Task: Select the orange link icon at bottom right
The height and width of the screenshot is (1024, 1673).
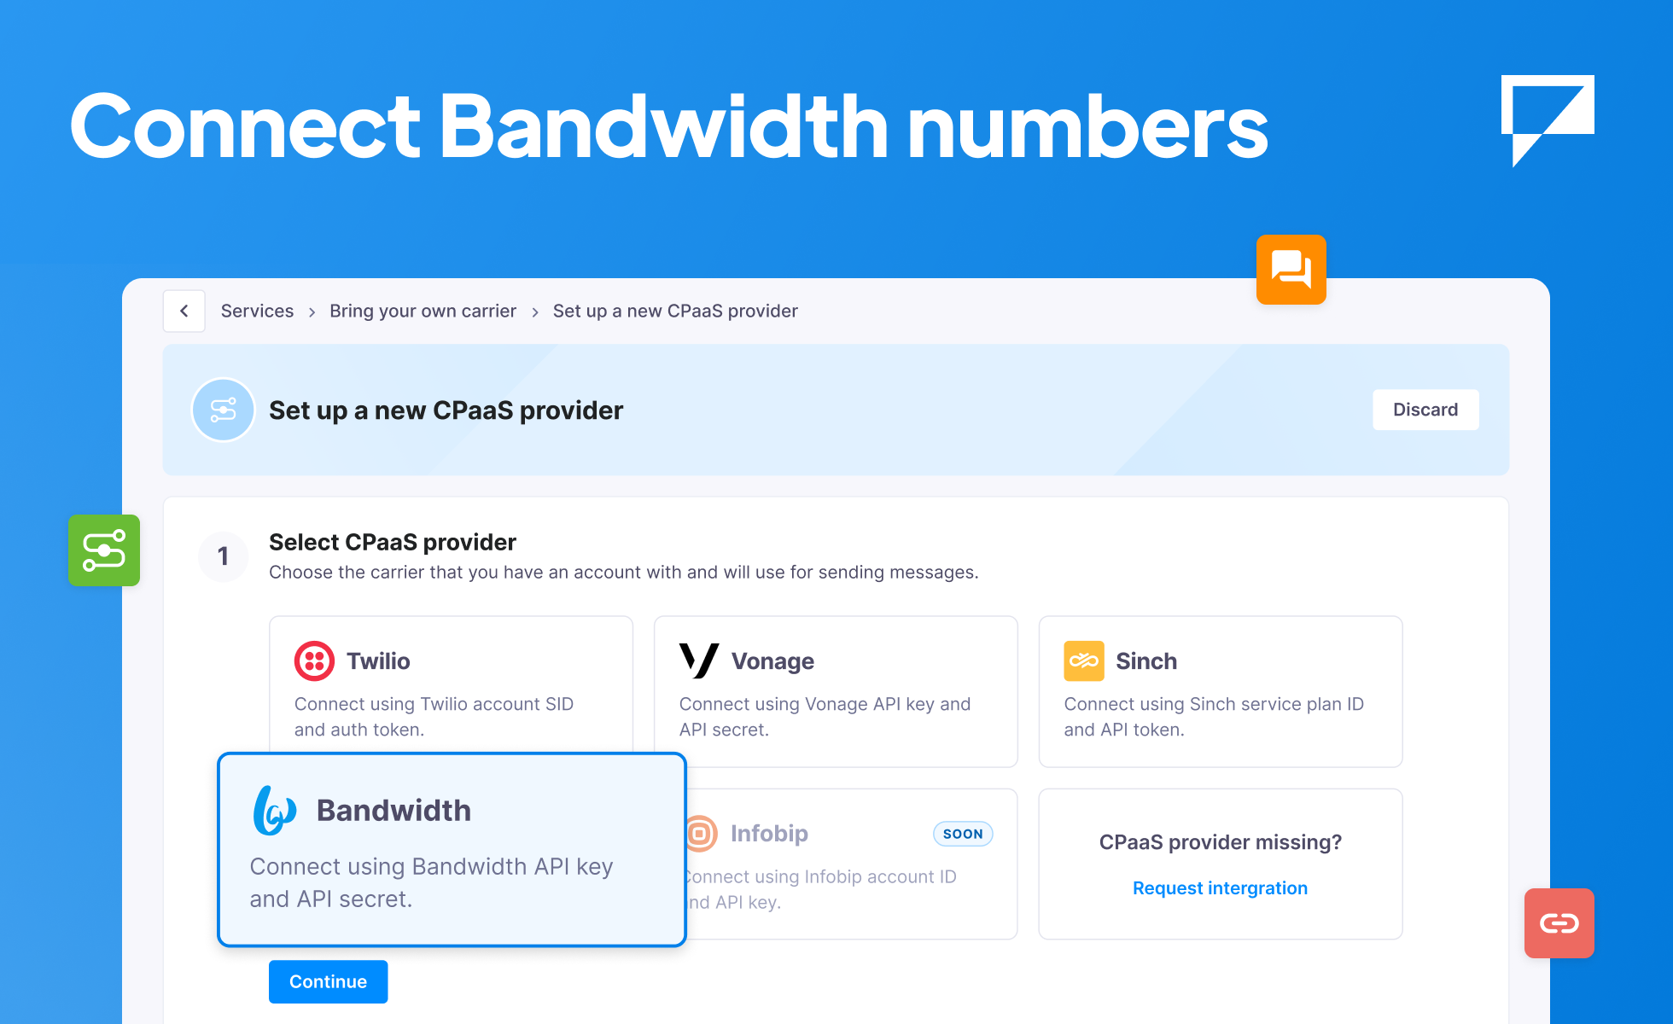Action: 1559,923
